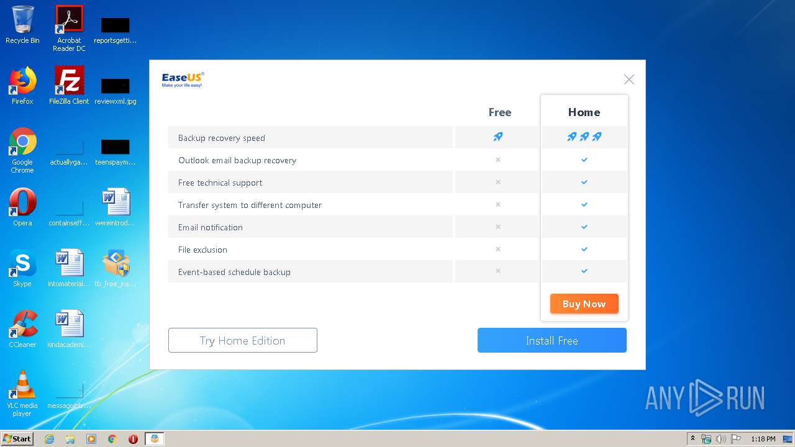Click the Free column header
This screenshot has width=795, height=447.
click(x=499, y=112)
